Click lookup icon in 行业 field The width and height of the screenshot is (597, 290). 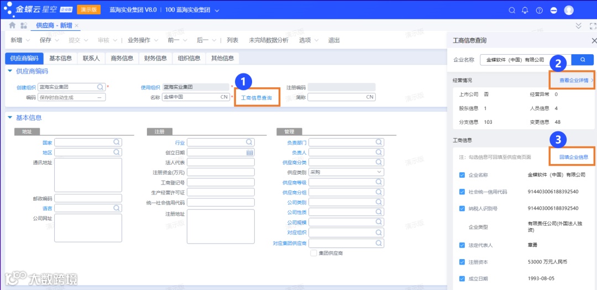pyautogui.click(x=249, y=143)
